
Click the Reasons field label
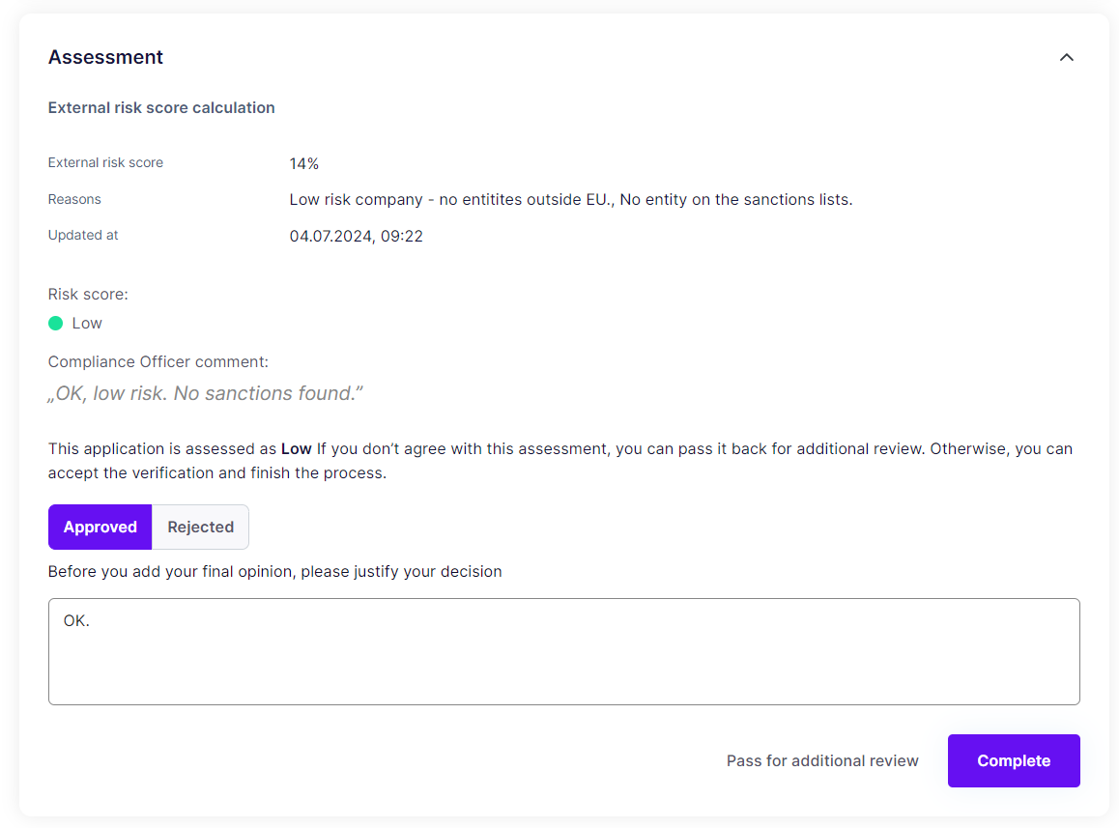[74, 200]
